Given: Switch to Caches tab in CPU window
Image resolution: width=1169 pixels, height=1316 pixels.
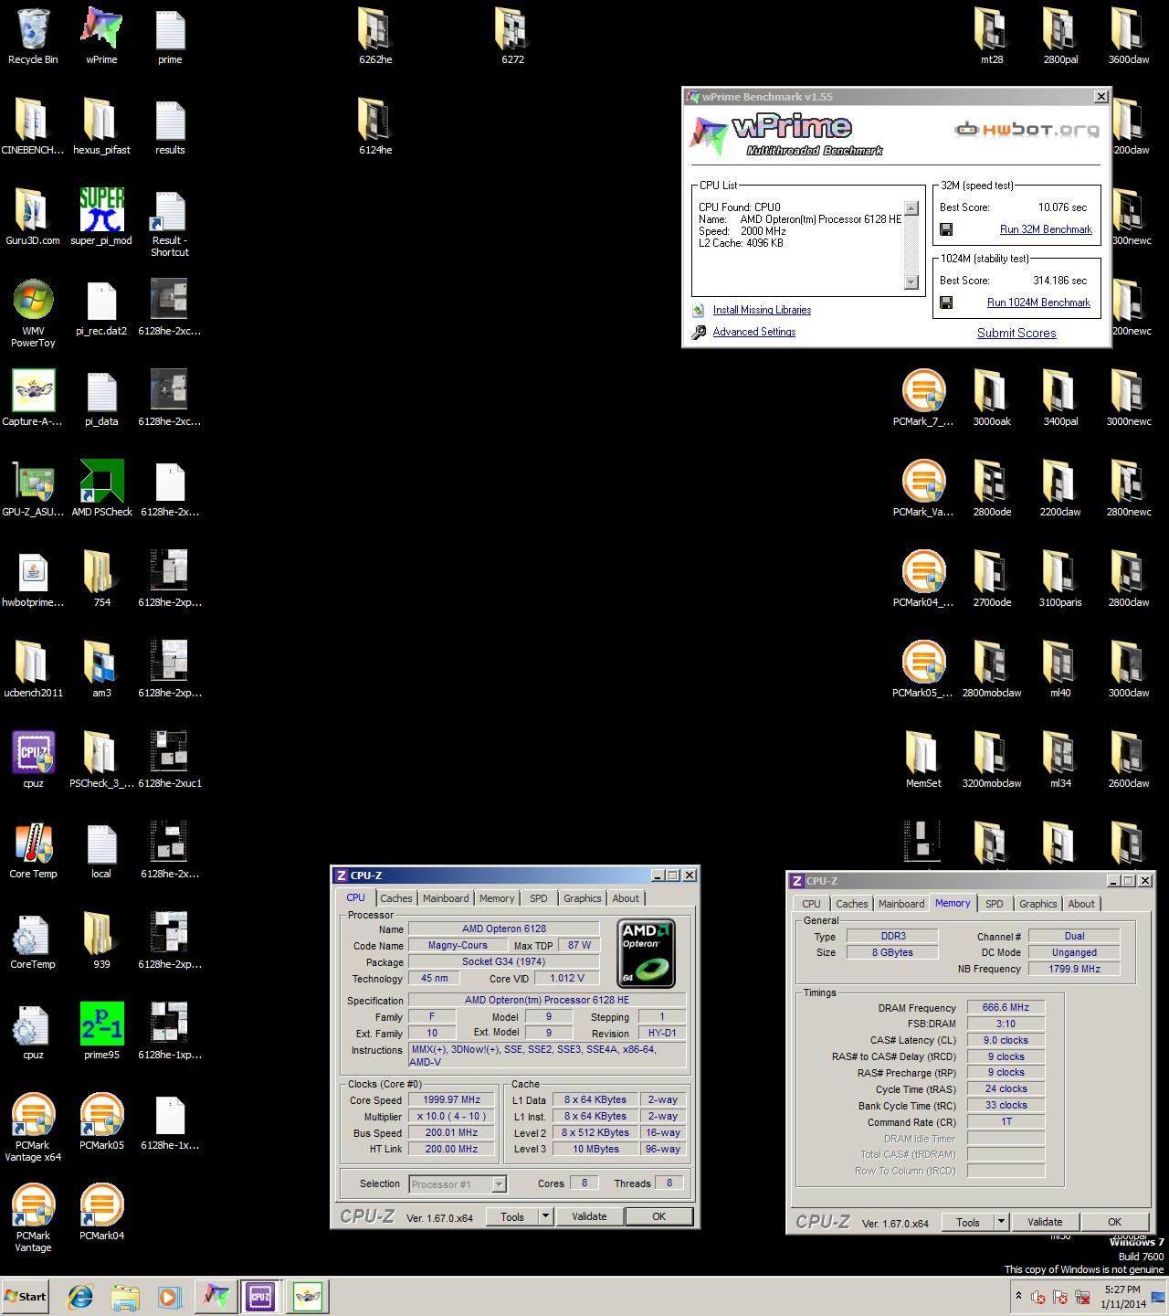Looking at the screenshot, I should tap(396, 898).
